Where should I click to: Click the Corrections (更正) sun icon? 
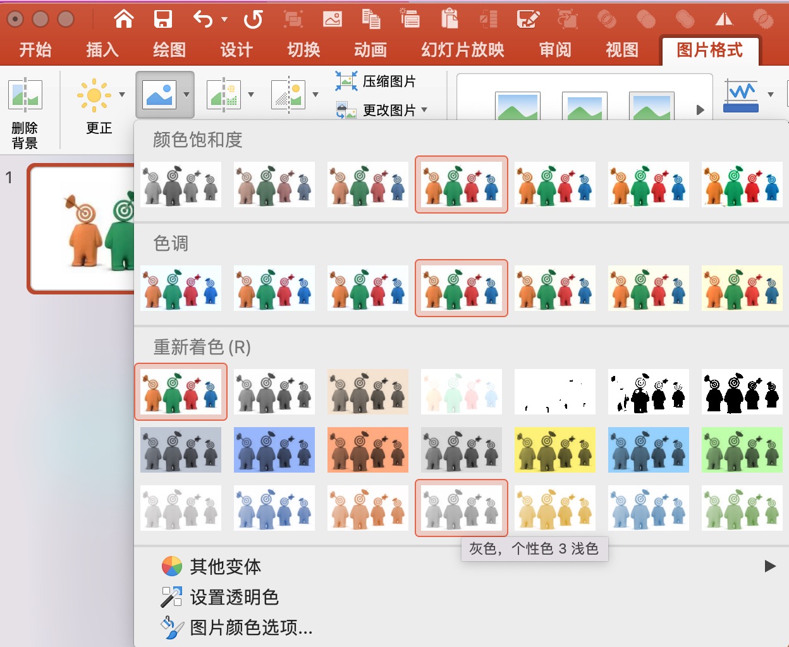(x=94, y=95)
